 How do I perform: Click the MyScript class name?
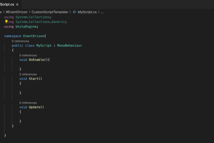(44, 45)
